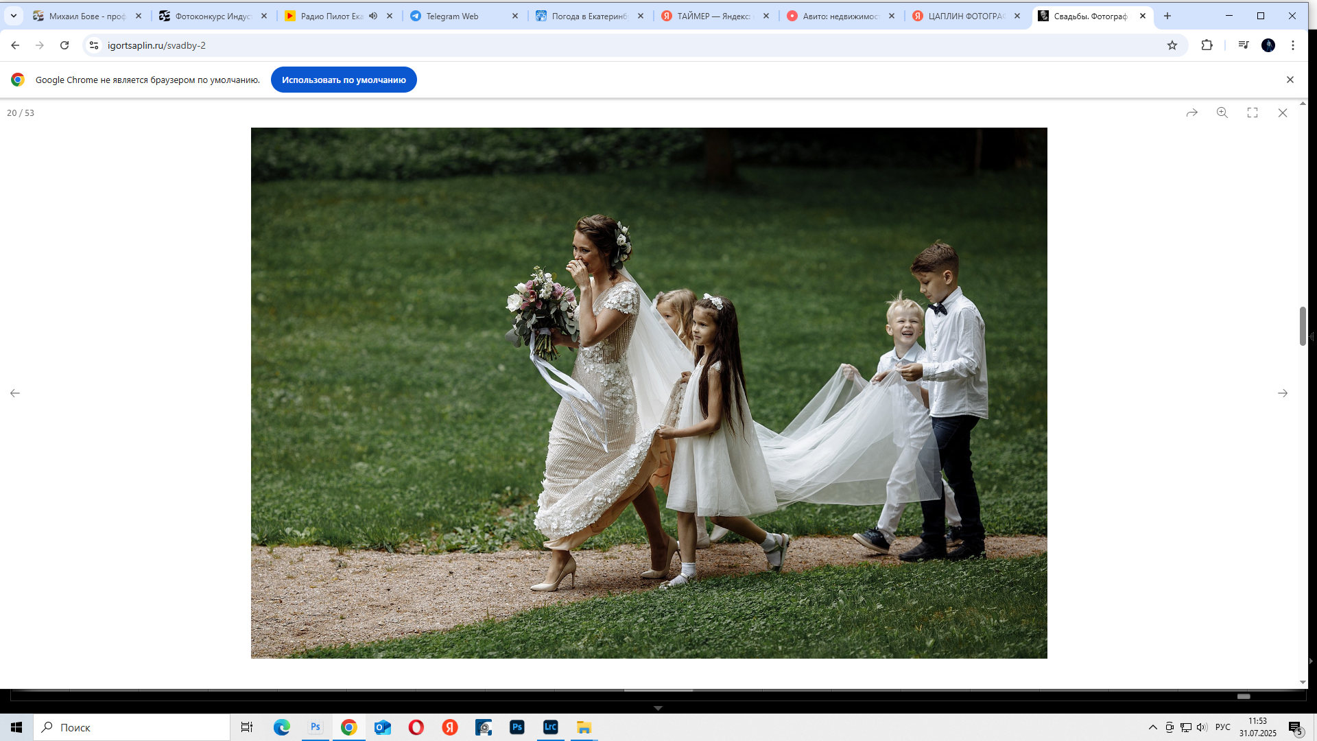Image resolution: width=1317 pixels, height=741 pixels.
Task: Show hidden system tray icons
Action: [x=1153, y=727]
